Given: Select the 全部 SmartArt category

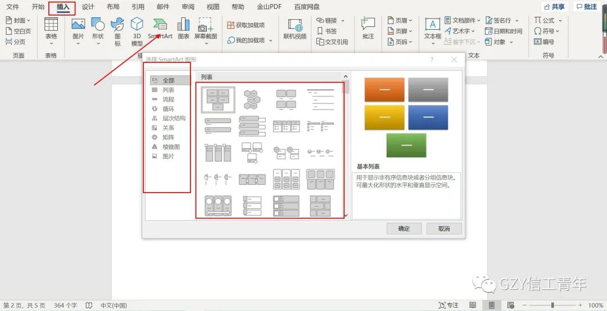Looking at the screenshot, I should click(170, 80).
